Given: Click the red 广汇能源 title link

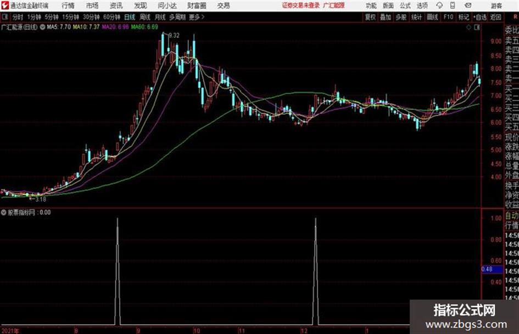Looking at the screenshot, I should (334, 5).
